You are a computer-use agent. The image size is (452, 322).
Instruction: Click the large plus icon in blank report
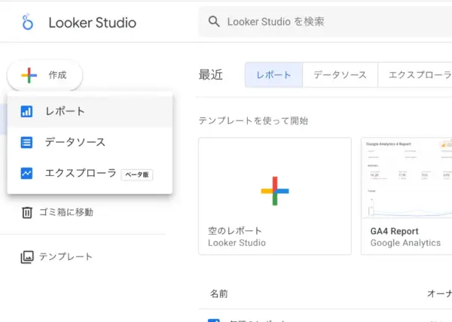275,191
